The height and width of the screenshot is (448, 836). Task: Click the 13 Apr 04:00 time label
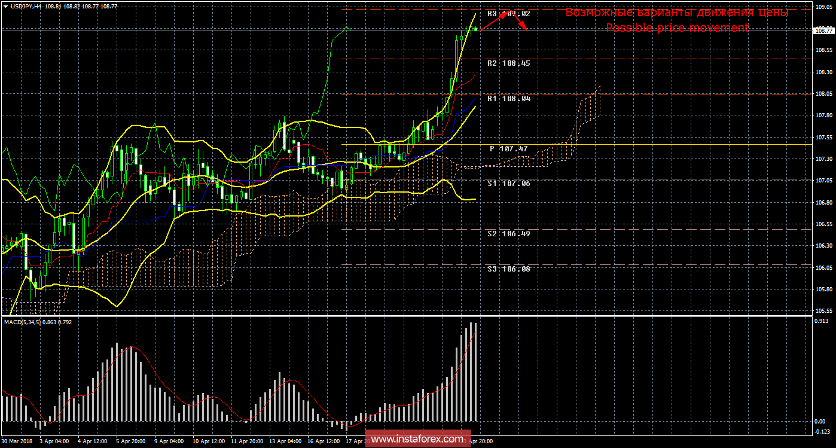(285, 441)
